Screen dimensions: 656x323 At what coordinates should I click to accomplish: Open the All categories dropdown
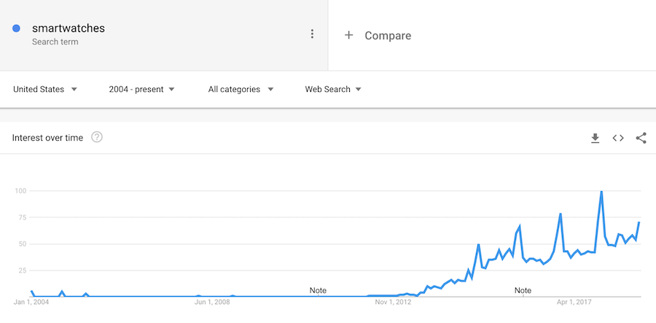point(241,89)
